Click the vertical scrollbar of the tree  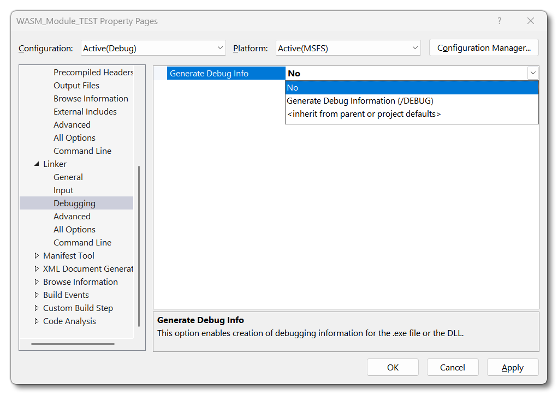(139, 246)
